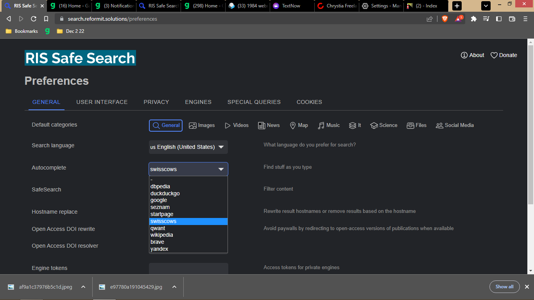Click the share icon in address bar
The image size is (534, 300).
click(430, 19)
